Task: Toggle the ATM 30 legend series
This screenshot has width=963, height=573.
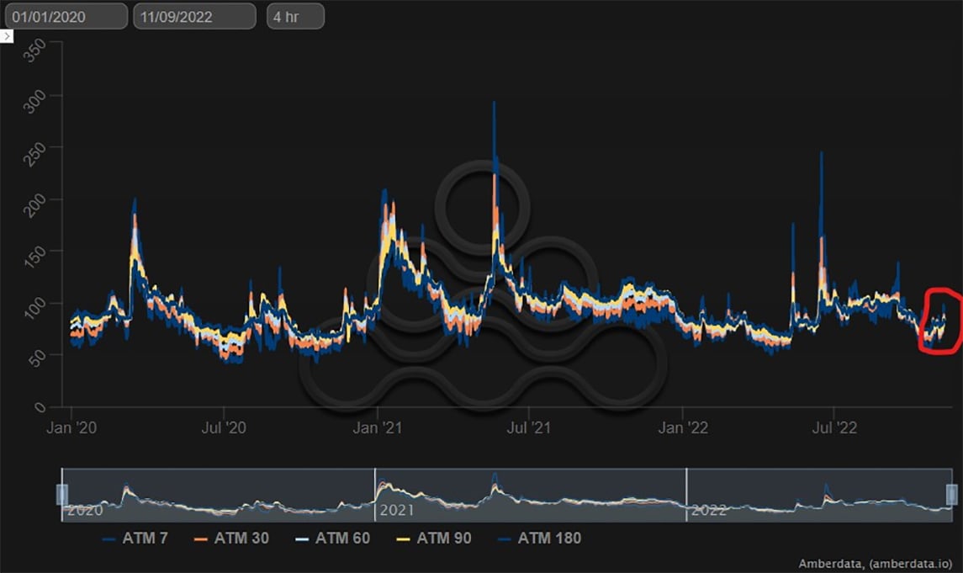Action: 231,538
